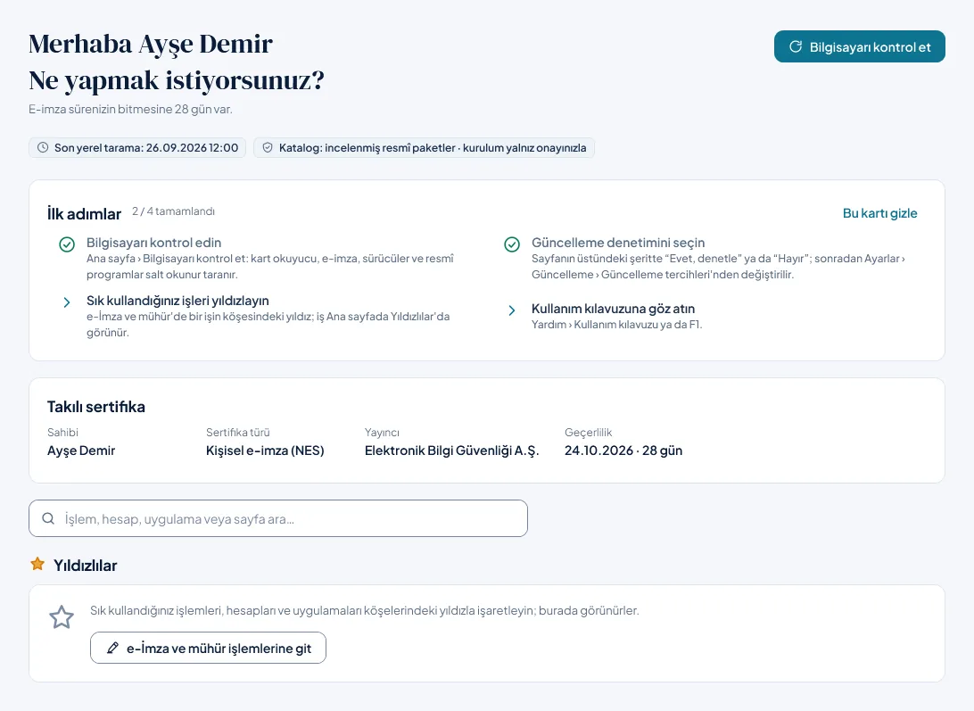Go to e-İmza ve mühür işlemlerine git
974x711 pixels.
[x=208, y=648]
